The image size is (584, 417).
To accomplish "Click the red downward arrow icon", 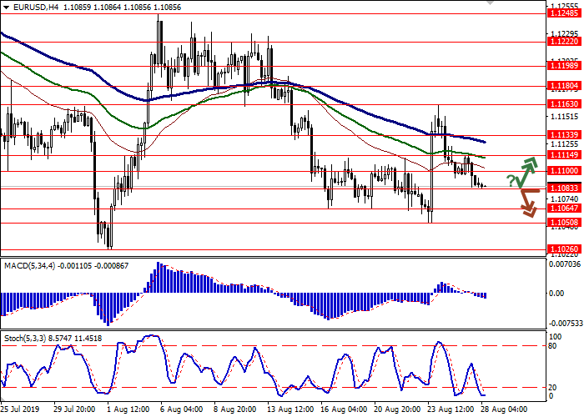I will (526, 203).
